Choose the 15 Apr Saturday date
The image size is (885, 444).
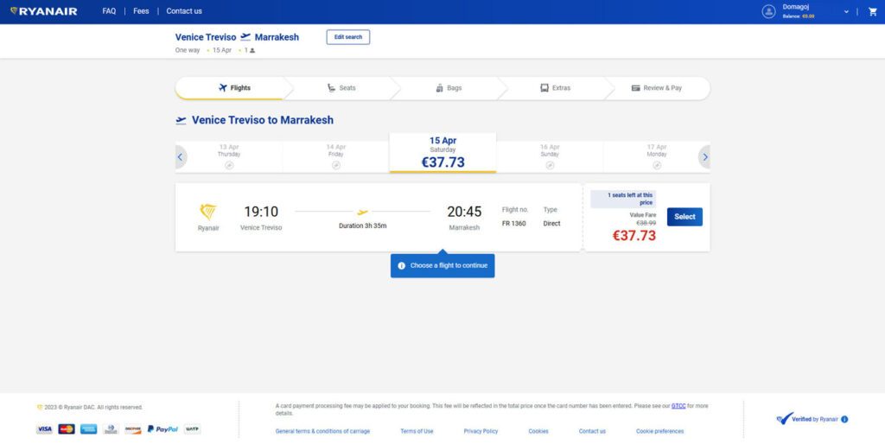(x=443, y=153)
